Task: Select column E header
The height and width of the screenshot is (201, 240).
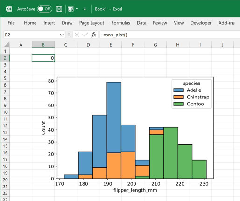Action: 111,45
